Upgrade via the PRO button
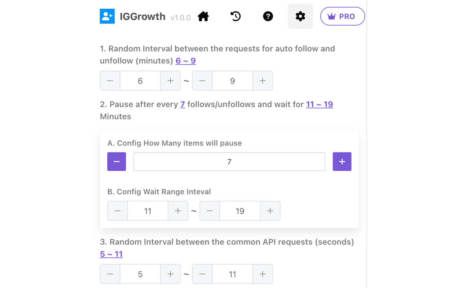The image size is (461, 288). 343,16
